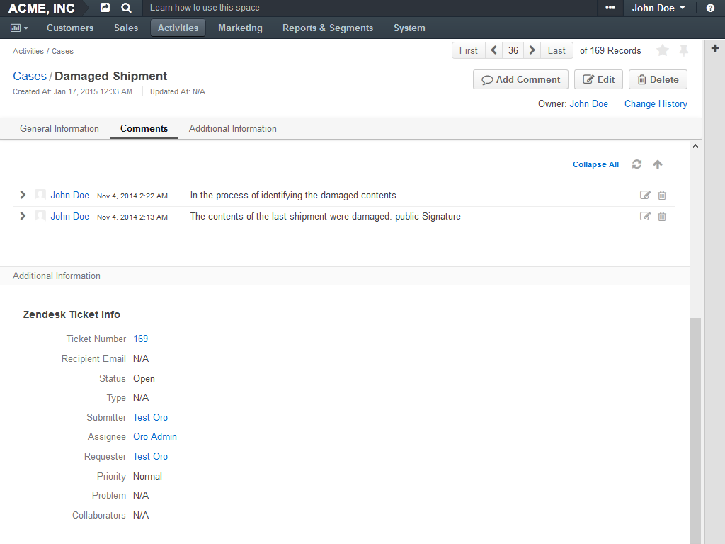Open the Reports & Segments menu
The height and width of the screenshot is (544, 725).
point(327,28)
